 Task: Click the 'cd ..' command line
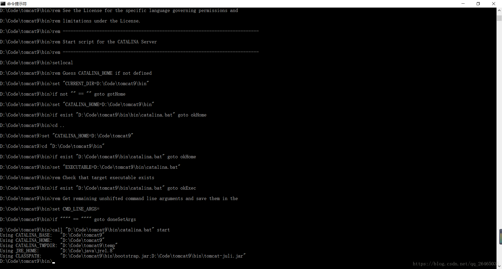[32, 125]
